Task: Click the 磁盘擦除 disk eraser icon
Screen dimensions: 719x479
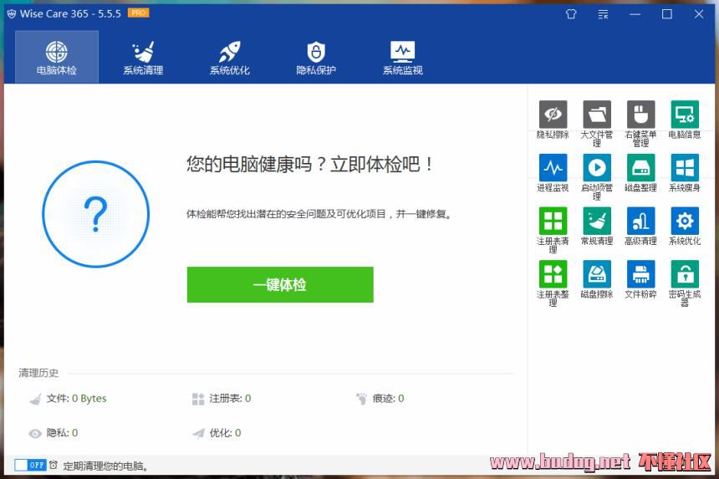Action: 597,275
